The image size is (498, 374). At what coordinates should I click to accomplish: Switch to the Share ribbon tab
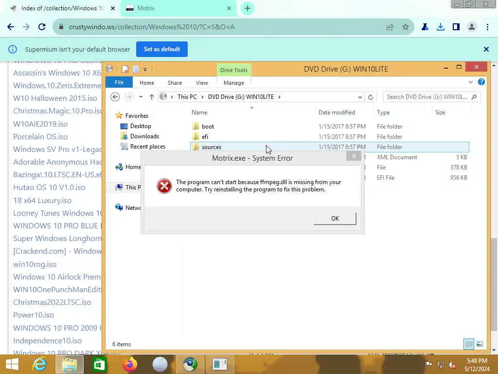point(175,83)
